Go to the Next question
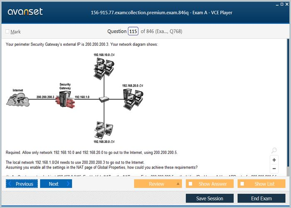This screenshot has width=291, height=208. pos(57,184)
